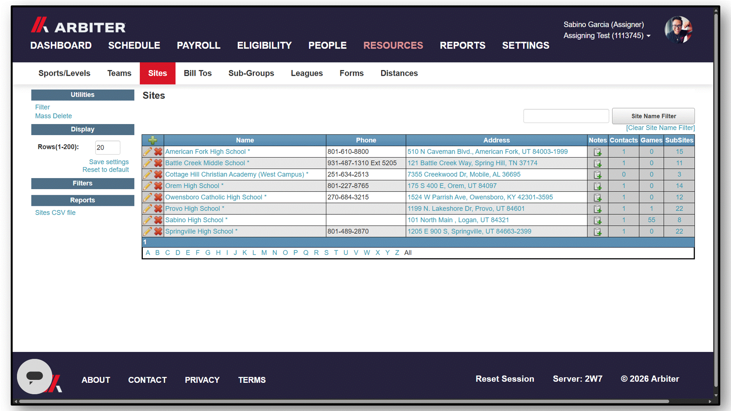This screenshot has width=731, height=411.
Task: Delete Orem High School red X
Action: click(158, 186)
